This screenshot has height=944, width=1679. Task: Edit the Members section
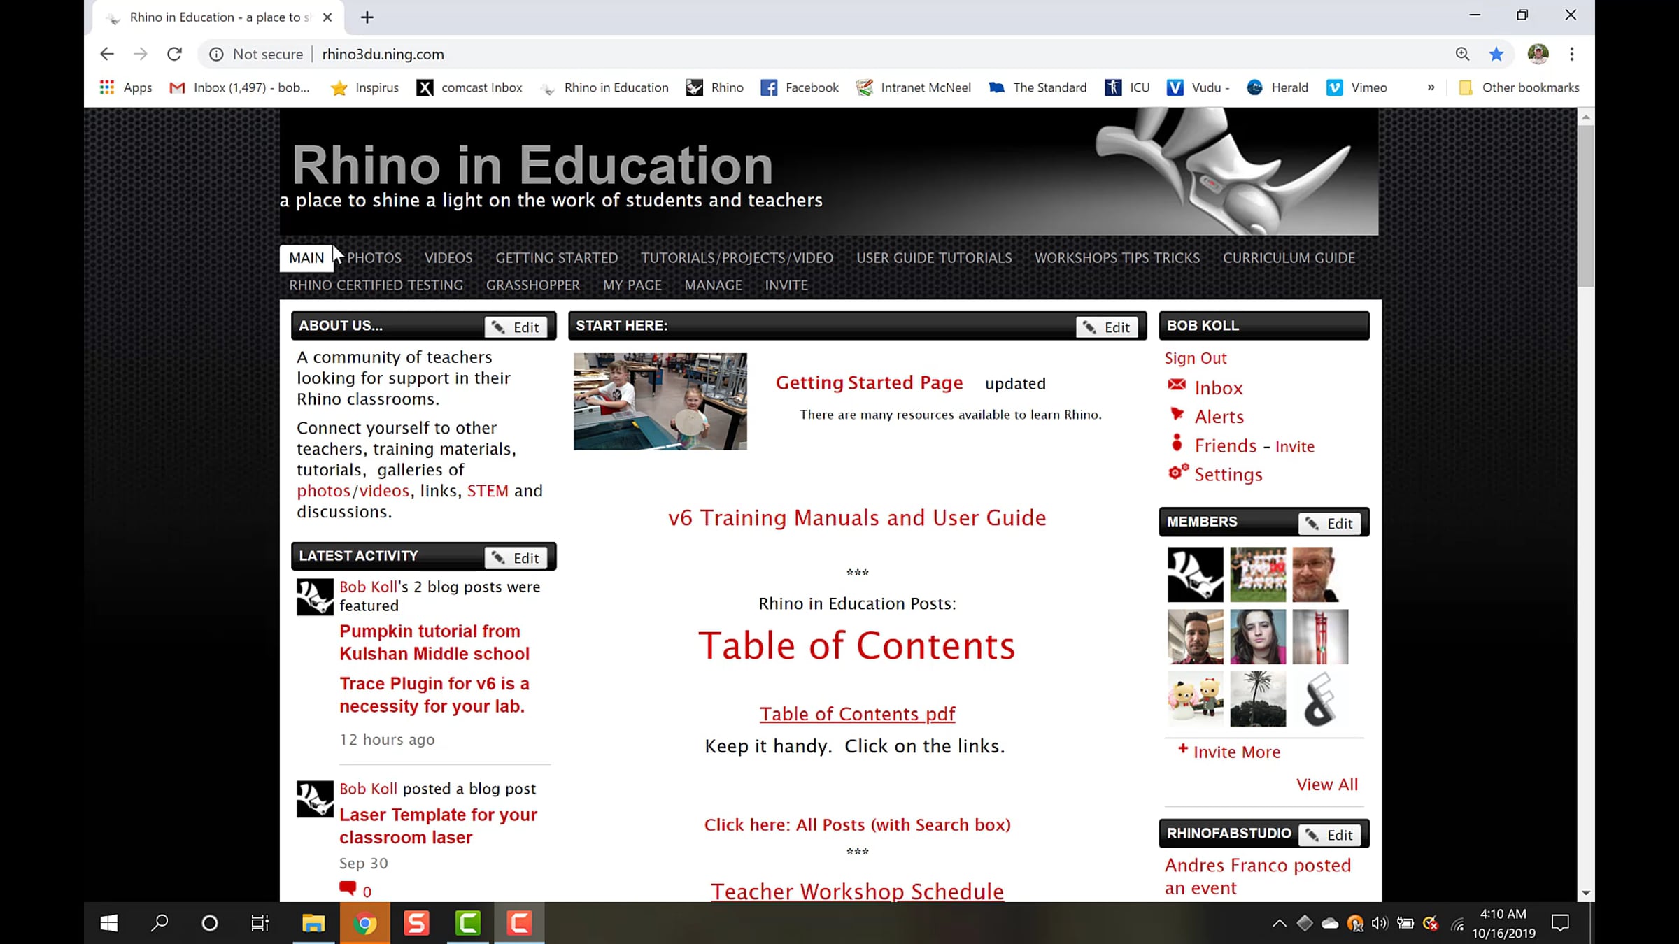tap(1331, 524)
